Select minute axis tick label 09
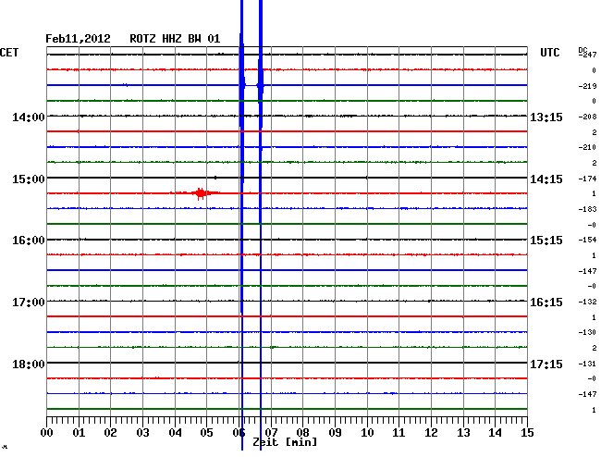Screen dimensions: 601x457 pyautogui.click(x=335, y=433)
